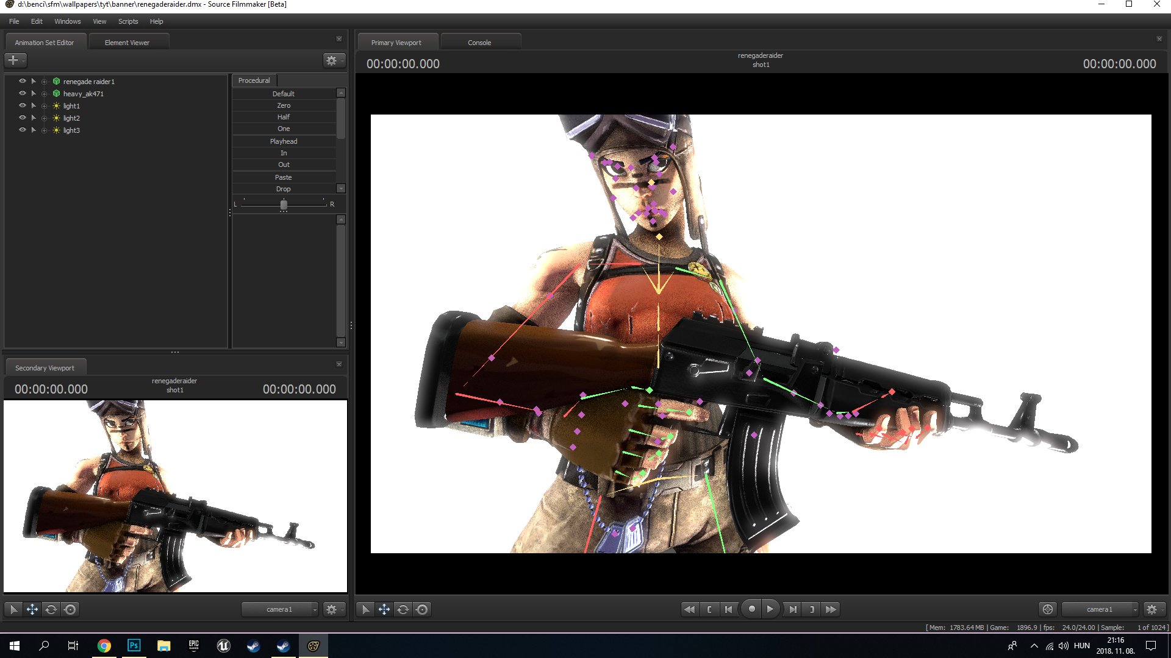Open the secondary viewport gear settings

[x=333, y=609]
